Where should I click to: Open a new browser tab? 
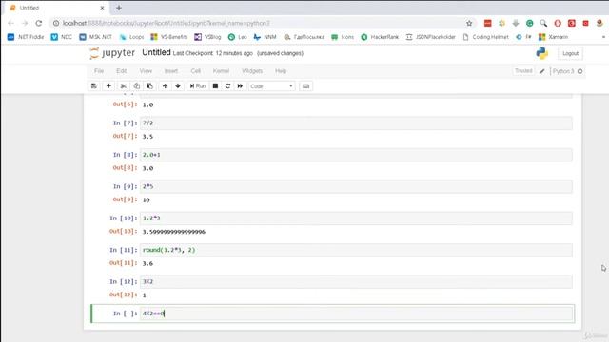point(119,8)
